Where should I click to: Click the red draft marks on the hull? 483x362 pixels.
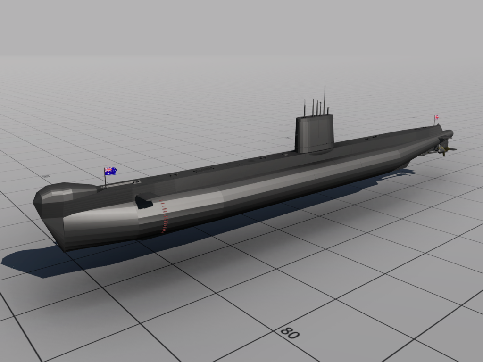pyautogui.click(x=164, y=216)
